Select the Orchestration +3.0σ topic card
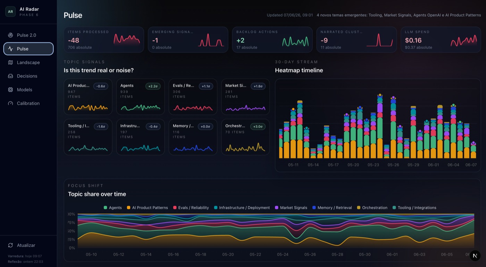This screenshot has width=486, height=267. (x=245, y=137)
